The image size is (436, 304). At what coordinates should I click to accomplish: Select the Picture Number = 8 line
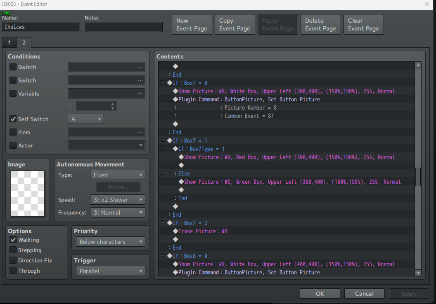pos(287,108)
